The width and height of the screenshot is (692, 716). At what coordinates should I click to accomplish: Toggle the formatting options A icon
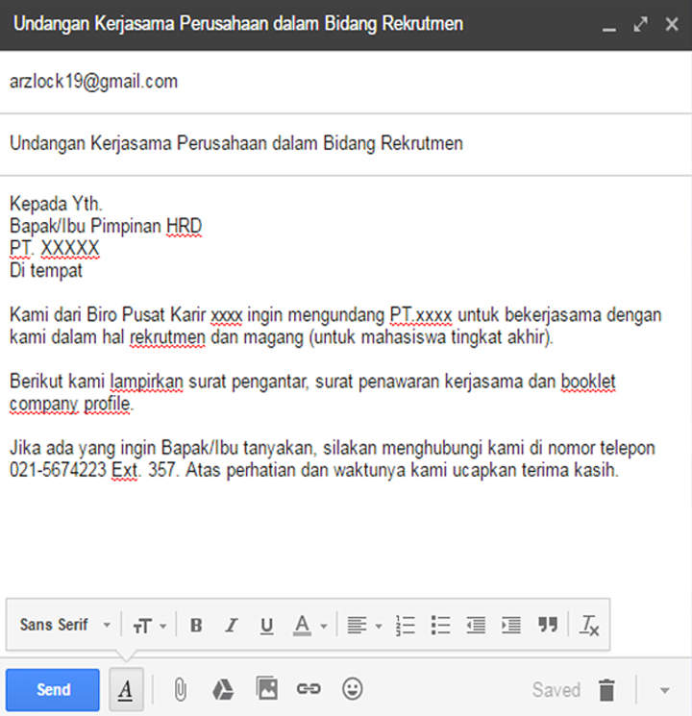pos(126,689)
